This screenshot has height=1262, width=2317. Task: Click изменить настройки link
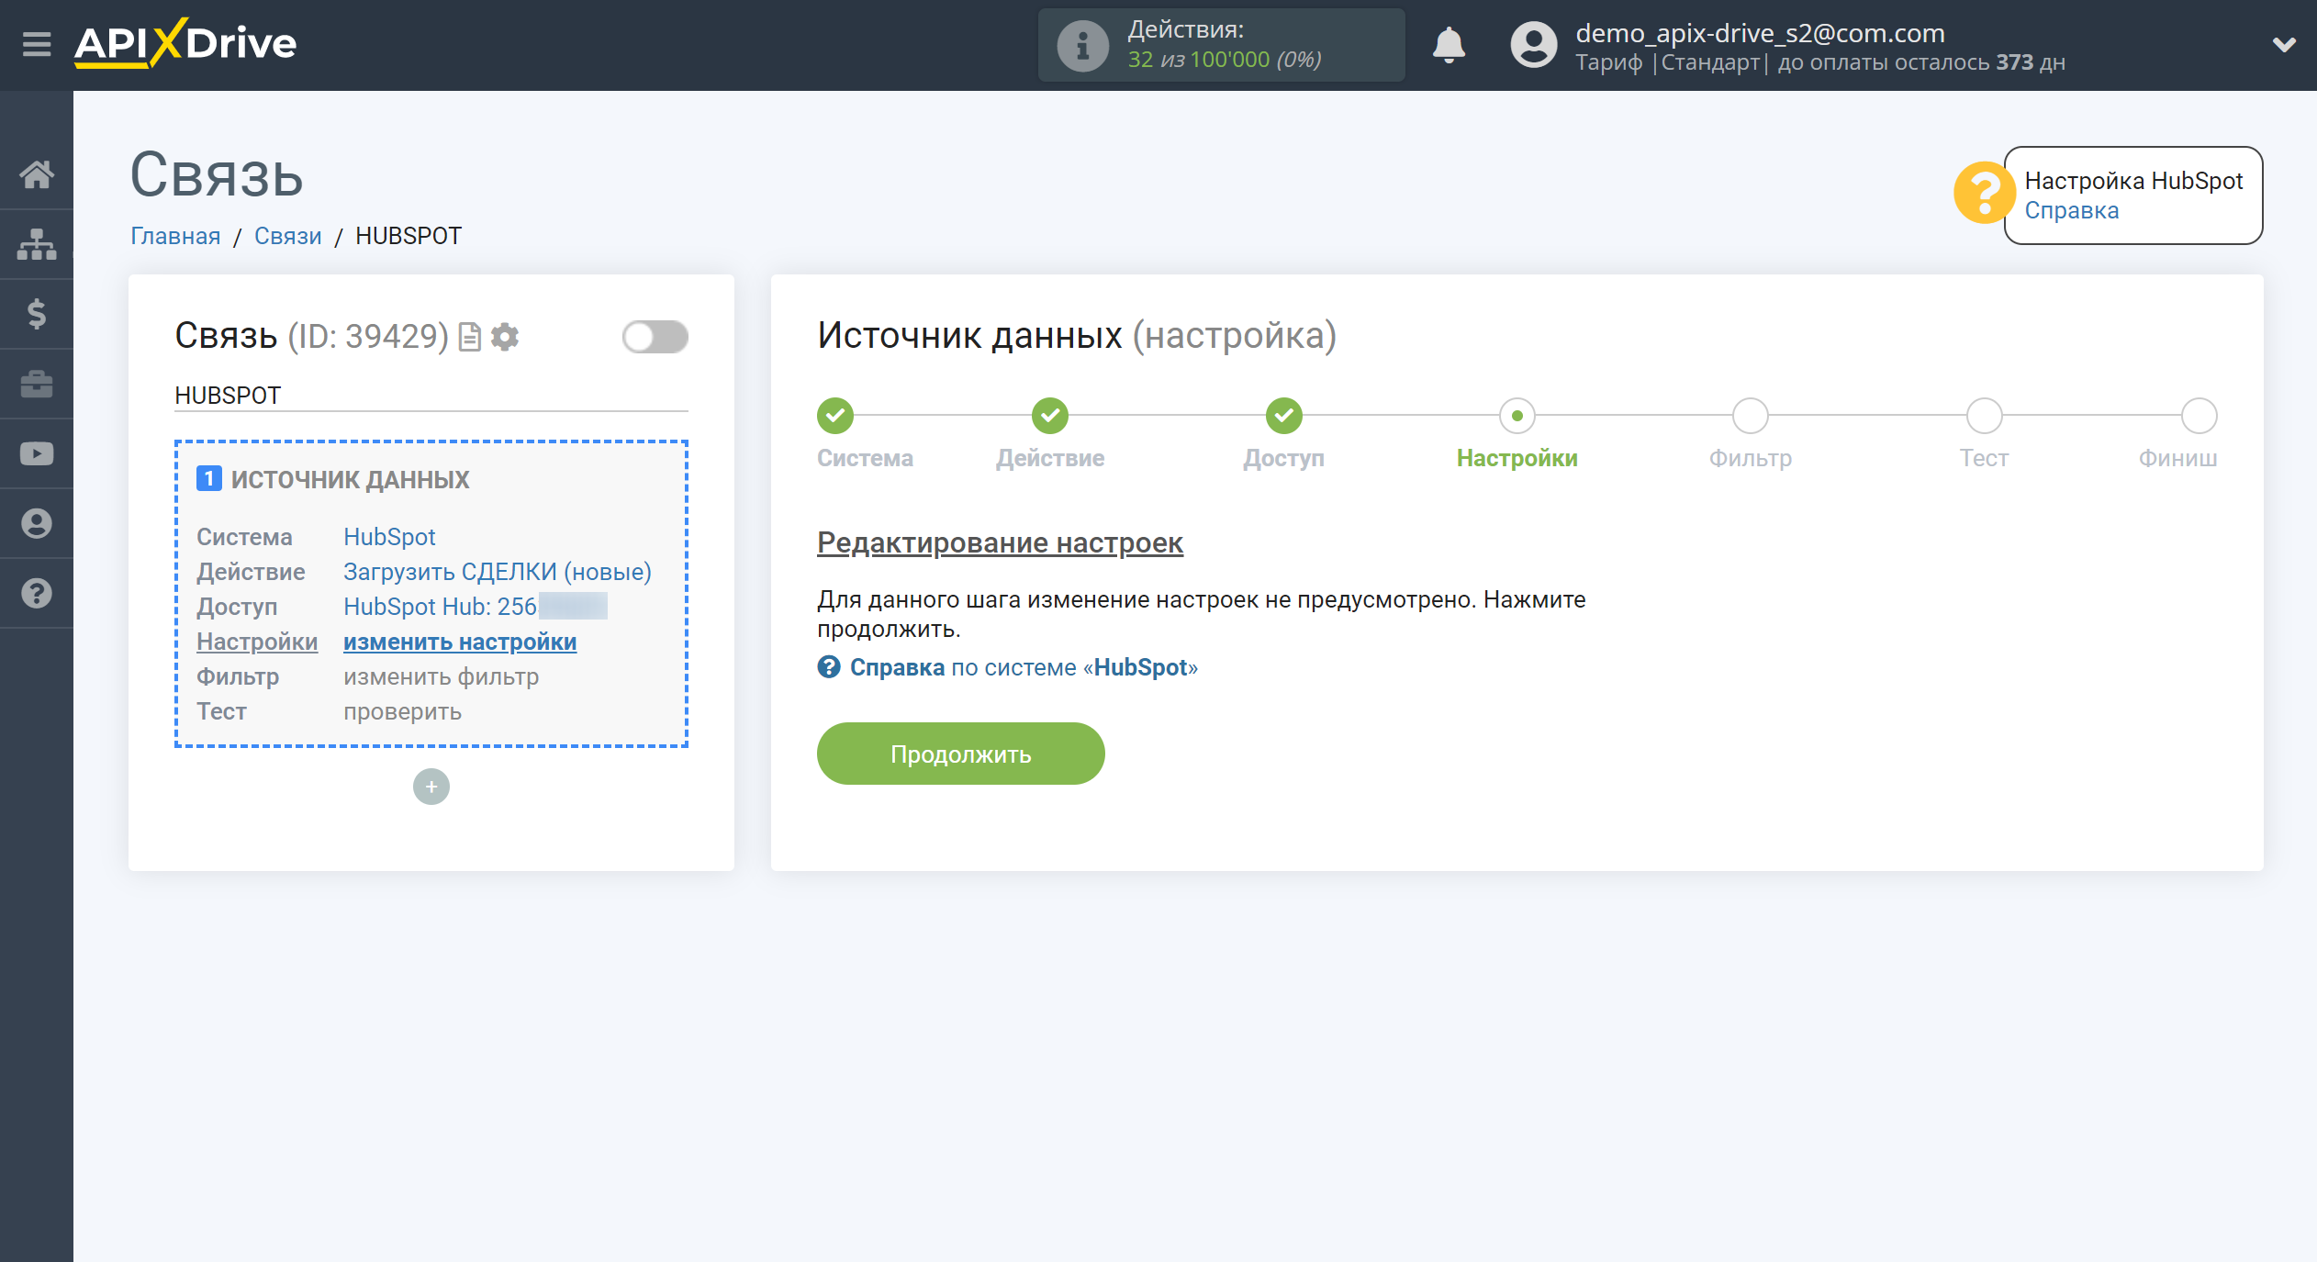pyautogui.click(x=460, y=642)
